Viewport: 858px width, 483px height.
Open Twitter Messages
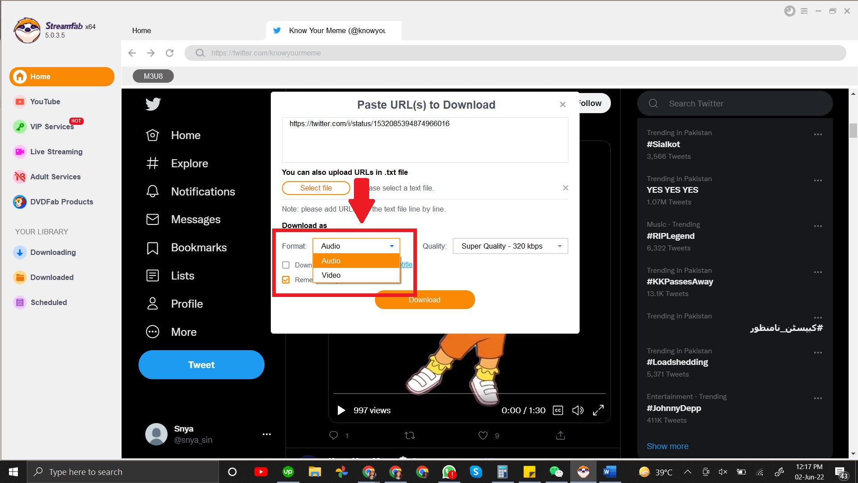[183, 219]
